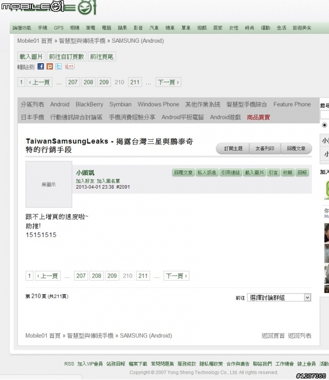This screenshot has width=329, height=380.
Task: Click 私人訊息 button on post
Action: pos(207,173)
